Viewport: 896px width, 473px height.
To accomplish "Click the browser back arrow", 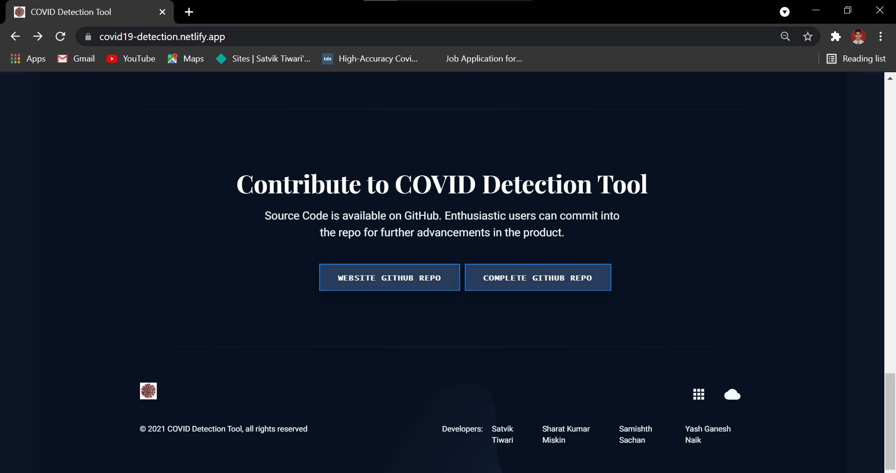I will coord(15,36).
